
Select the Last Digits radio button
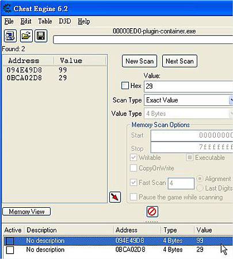[200, 188]
